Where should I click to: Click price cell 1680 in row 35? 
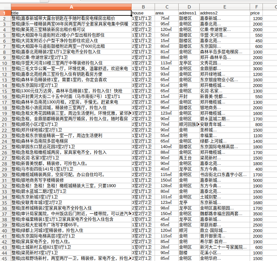tap(256, 203)
